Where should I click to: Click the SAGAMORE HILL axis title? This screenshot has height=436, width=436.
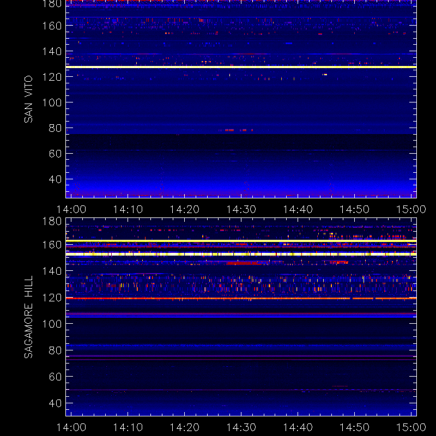point(29,317)
